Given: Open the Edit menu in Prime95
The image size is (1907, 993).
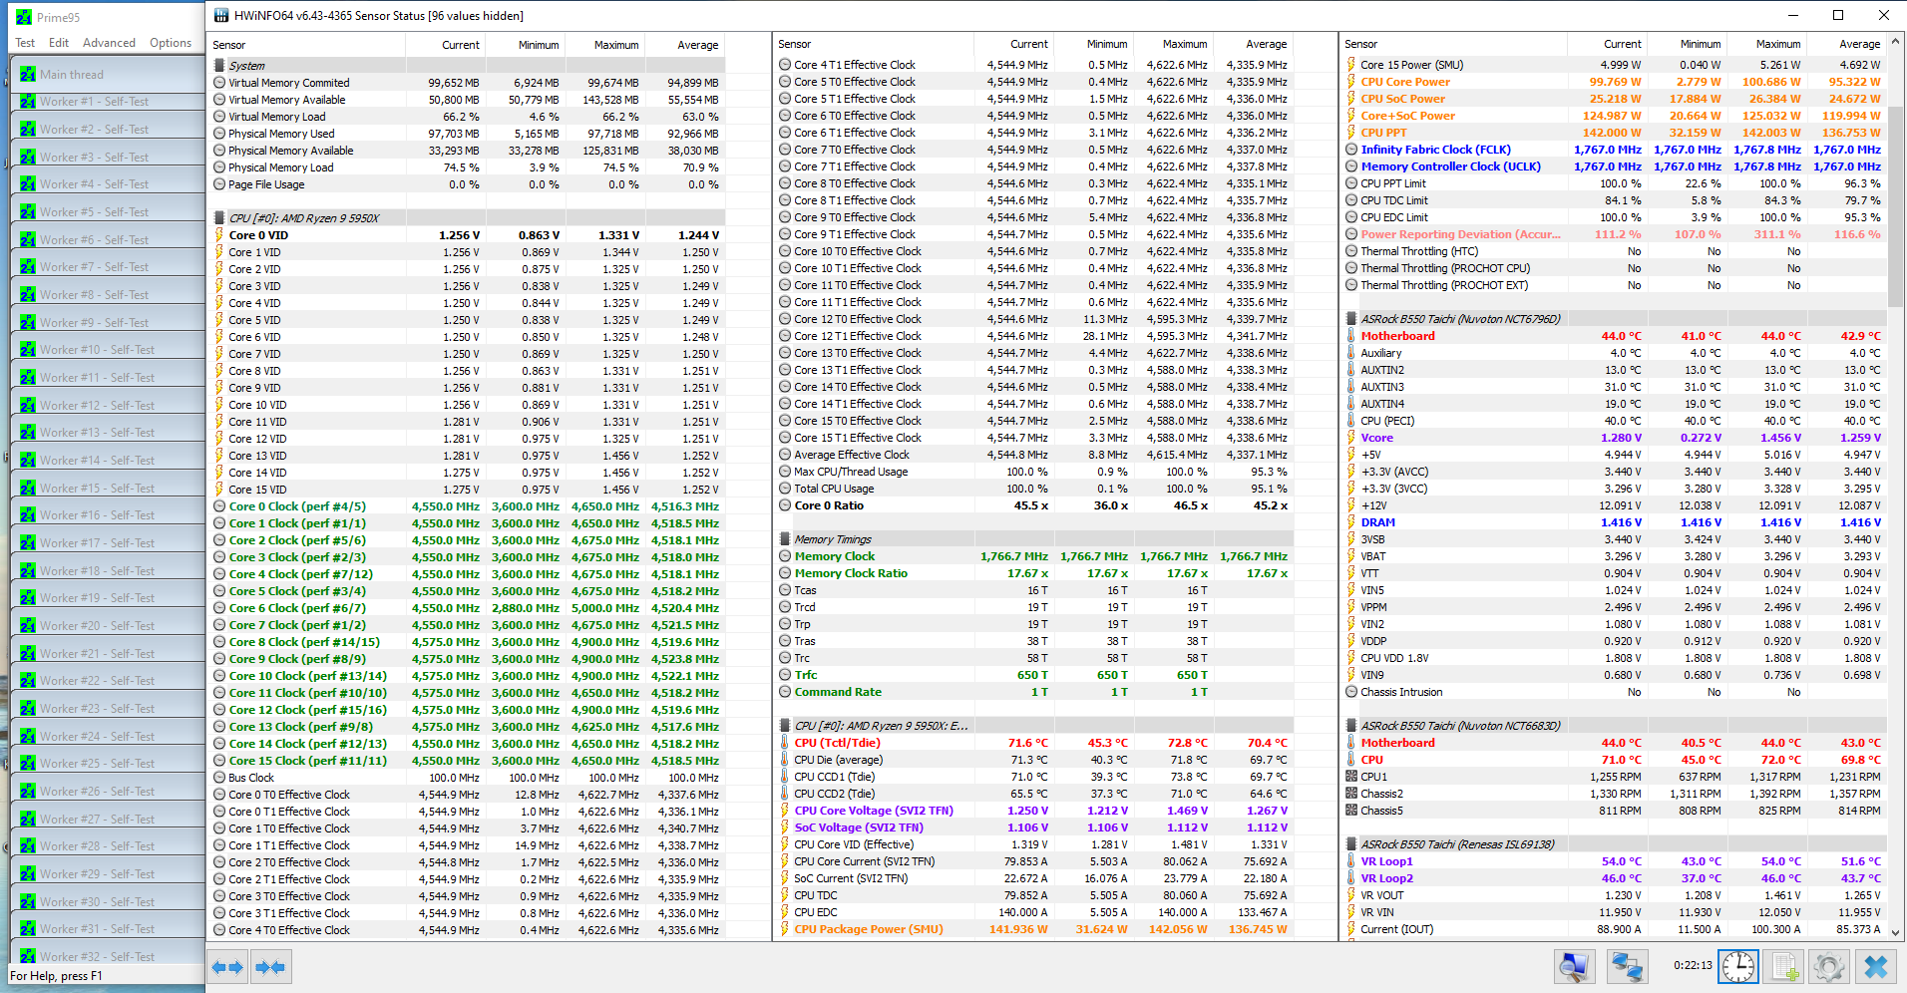Looking at the screenshot, I should 59,43.
